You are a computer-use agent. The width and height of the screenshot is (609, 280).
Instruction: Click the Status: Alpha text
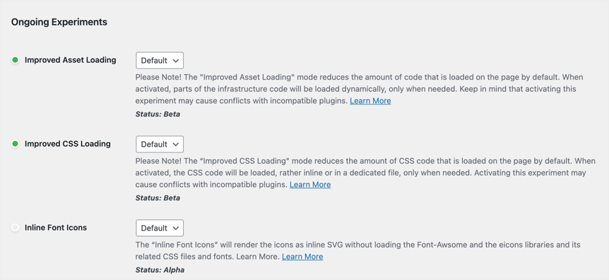pos(160,270)
